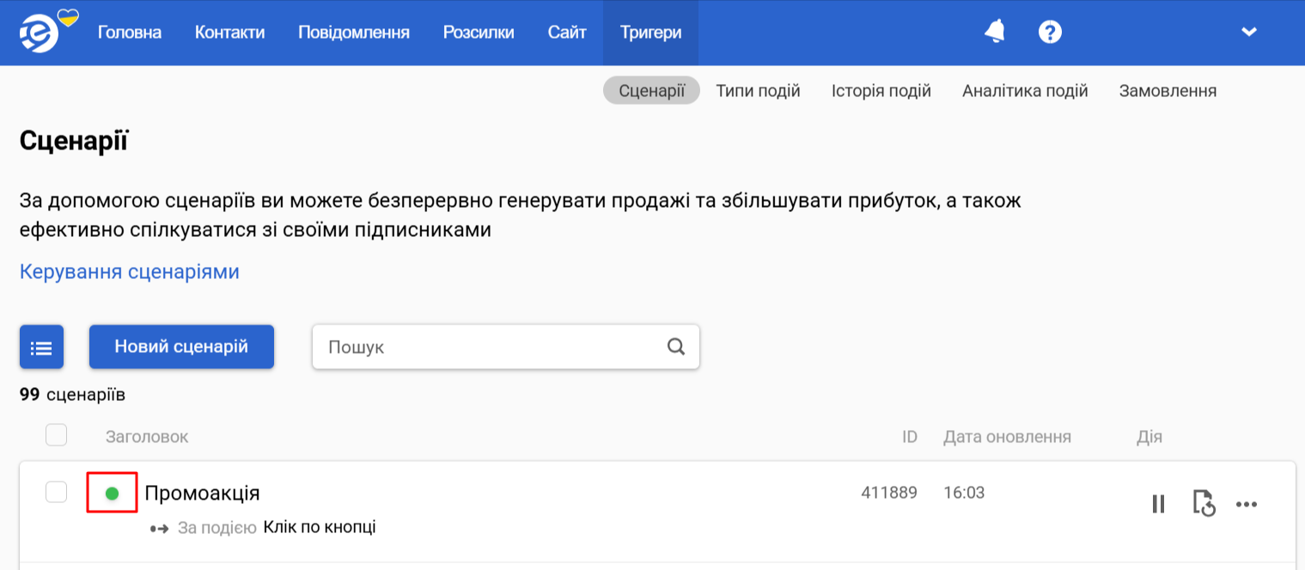Open Повідомлення in top menu
This screenshot has width=1305, height=570.
click(354, 33)
